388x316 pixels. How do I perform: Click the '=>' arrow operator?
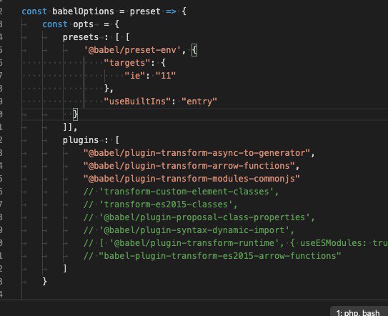click(171, 11)
